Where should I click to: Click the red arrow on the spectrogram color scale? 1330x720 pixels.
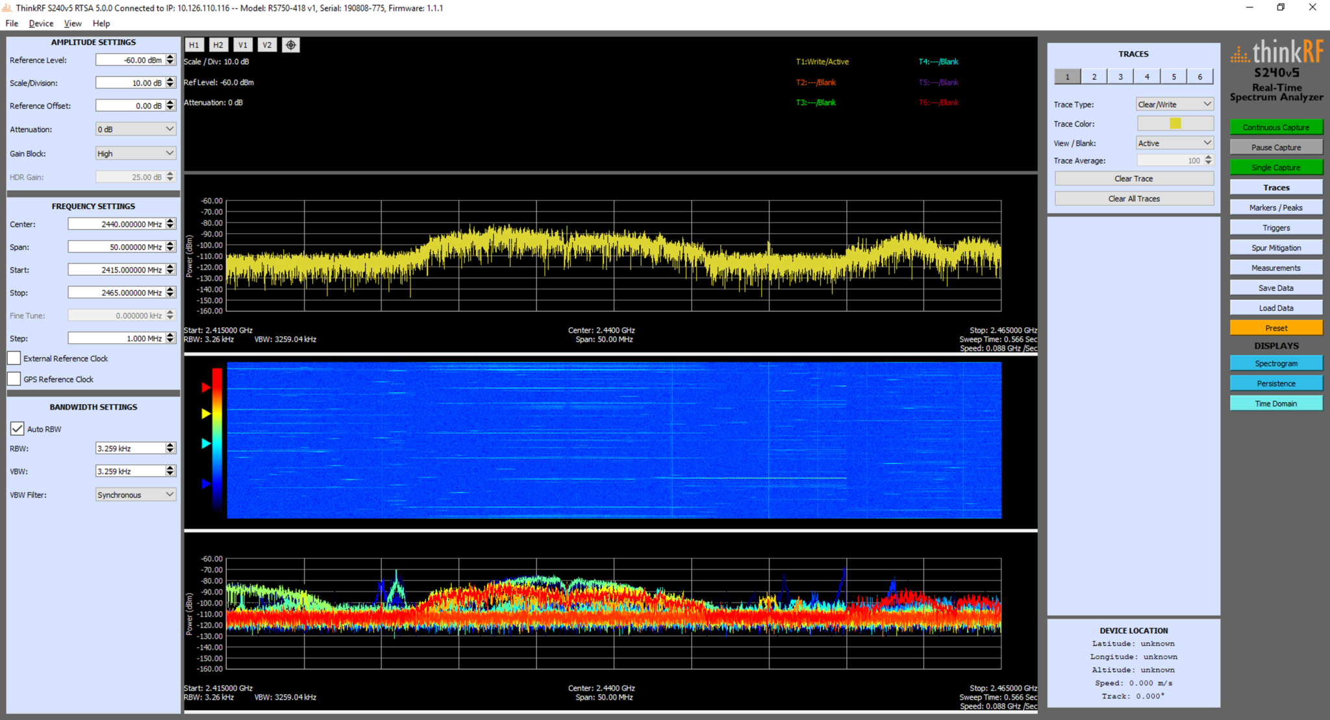click(x=205, y=388)
